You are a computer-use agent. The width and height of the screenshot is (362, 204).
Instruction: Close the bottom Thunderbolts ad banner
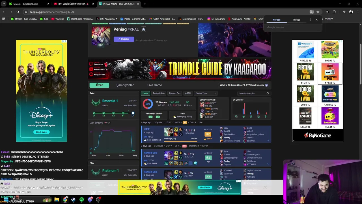[265, 187]
